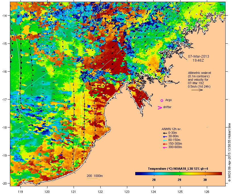Click the red 150-300m legend arrow
The image size is (233, 194).
coord(165,144)
